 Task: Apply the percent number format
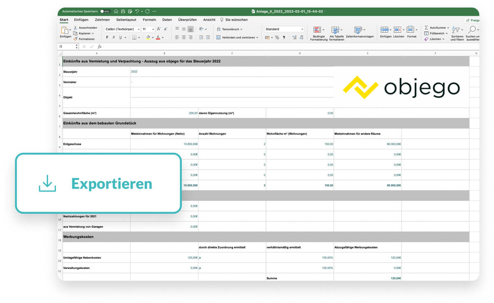pos(277,37)
